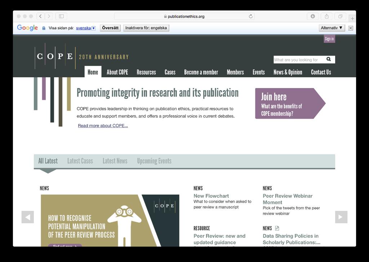The height and width of the screenshot is (262, 369).
Task: Click the 20TH ANNIVERSARY text
Action: pyautogui.click(x=104, y=57)
